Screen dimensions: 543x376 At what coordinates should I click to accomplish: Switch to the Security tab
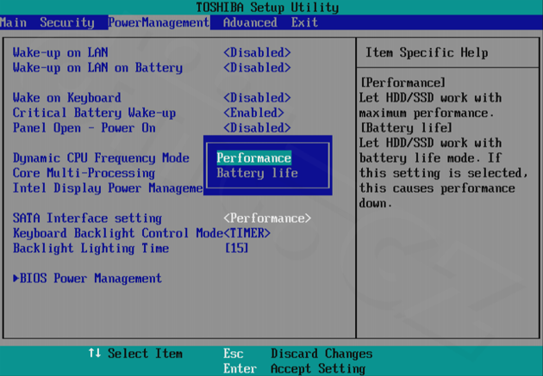coord(67,22)
